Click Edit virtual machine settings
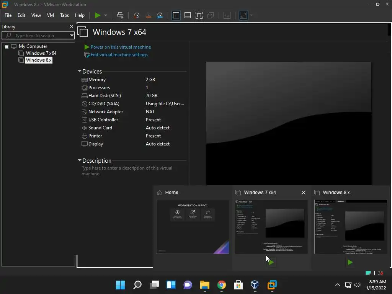 [x=119, y=55]
